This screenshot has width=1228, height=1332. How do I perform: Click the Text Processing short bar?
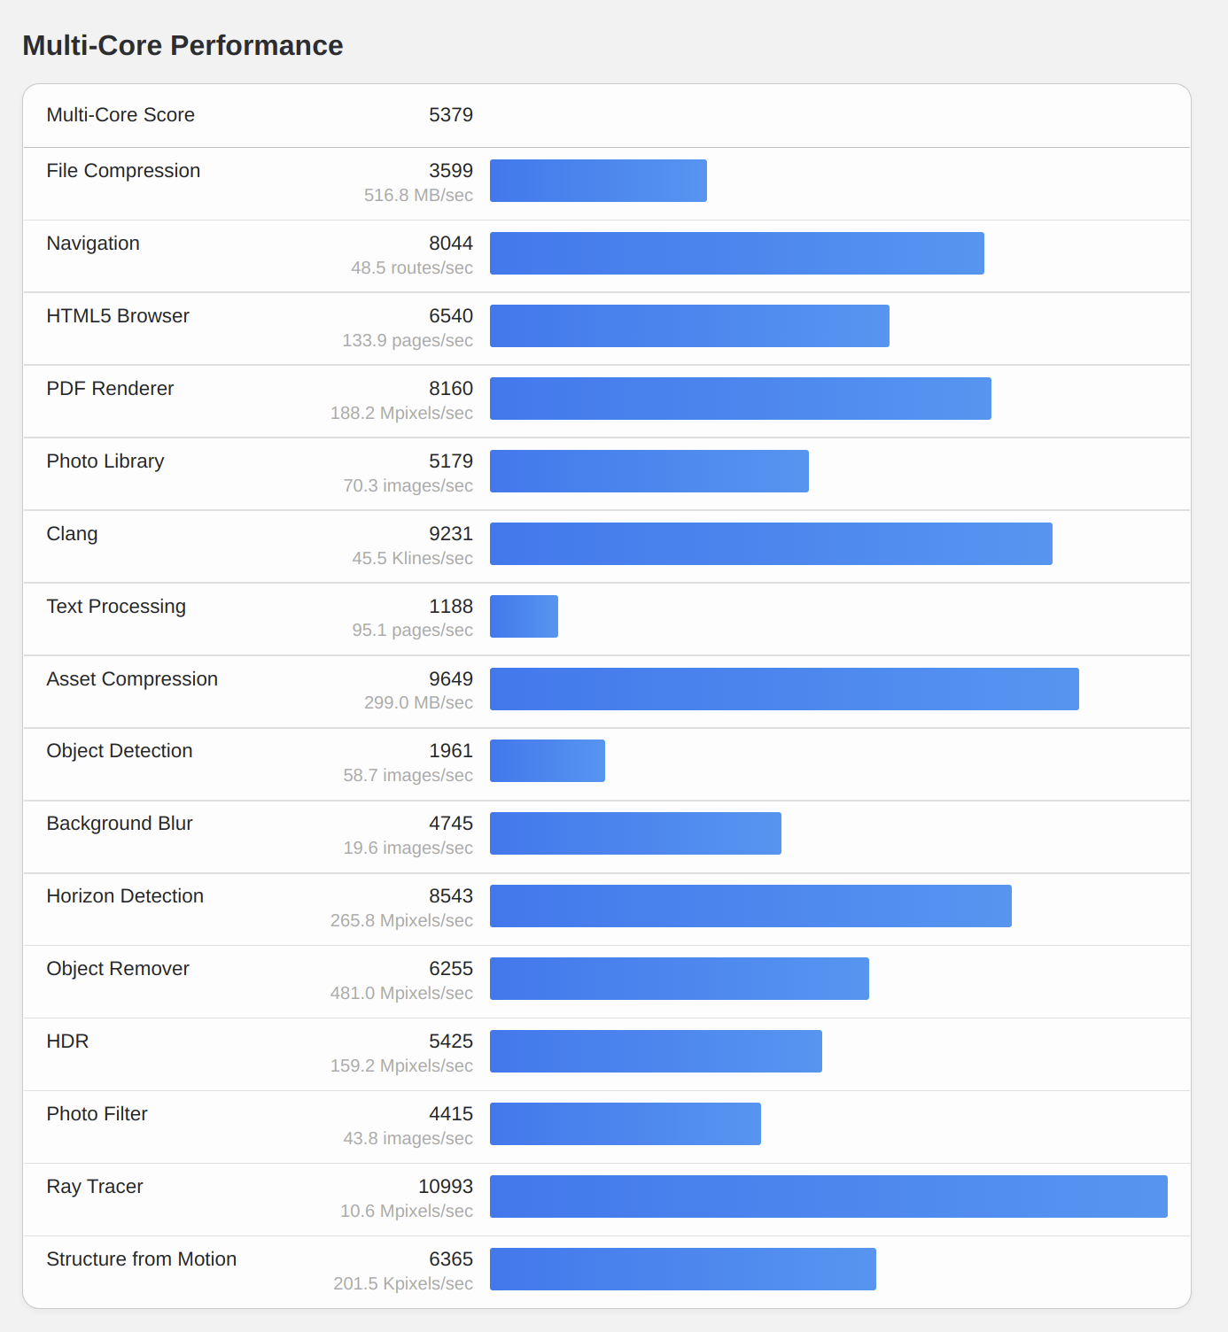click(524, 616)
